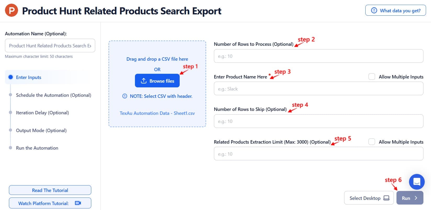Enable Allow Multiple Inputs for Extraction Limit
431x210 pixels.
point(372,142)
